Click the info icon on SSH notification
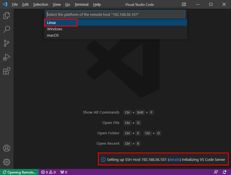 click(x=103, y=159)
